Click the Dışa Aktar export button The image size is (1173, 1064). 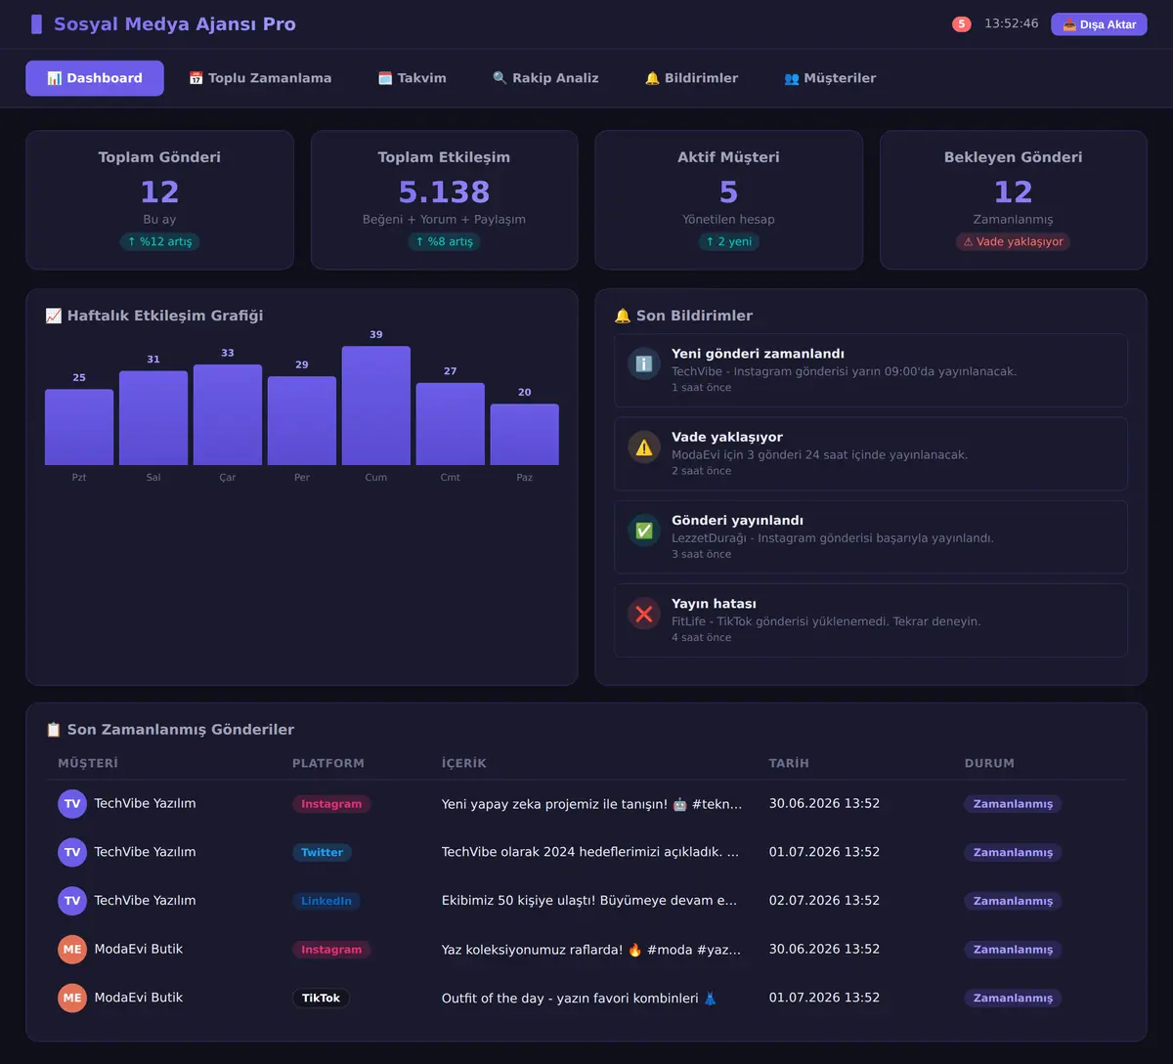[x=1099, y=24]
